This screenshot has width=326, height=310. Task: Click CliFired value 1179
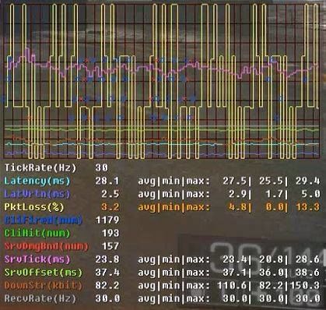pos(107,220)
